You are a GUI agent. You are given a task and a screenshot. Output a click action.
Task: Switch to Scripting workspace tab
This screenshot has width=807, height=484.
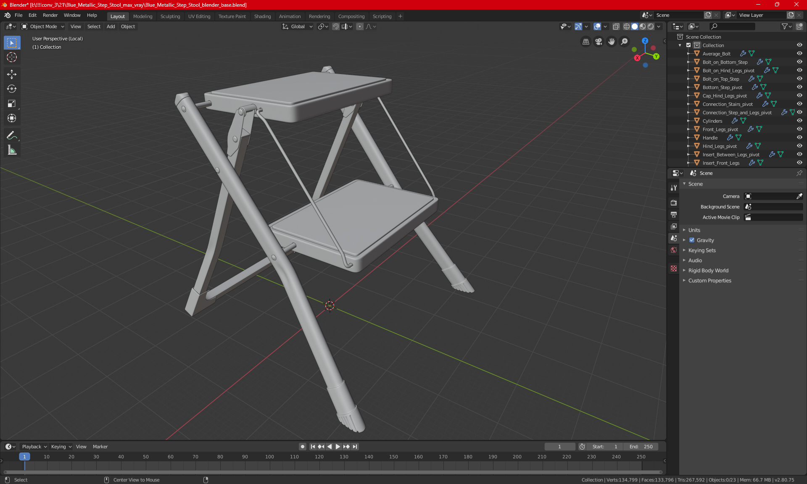[x=382, y=16]
